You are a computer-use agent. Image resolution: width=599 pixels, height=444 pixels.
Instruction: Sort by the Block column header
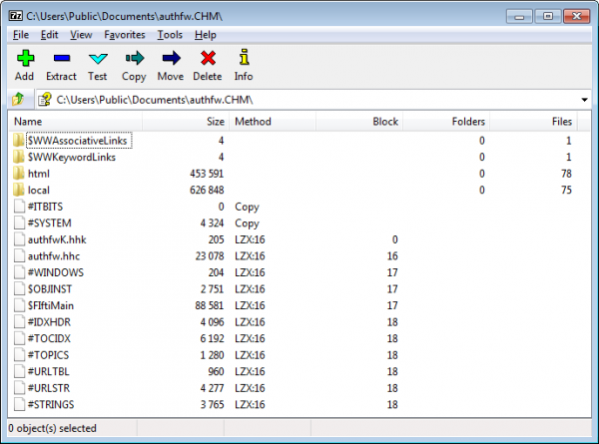pos(359,122)
